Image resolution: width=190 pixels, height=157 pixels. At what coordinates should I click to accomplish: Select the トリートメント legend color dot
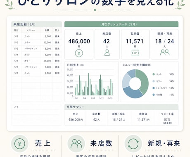click(x=154, y=88)
